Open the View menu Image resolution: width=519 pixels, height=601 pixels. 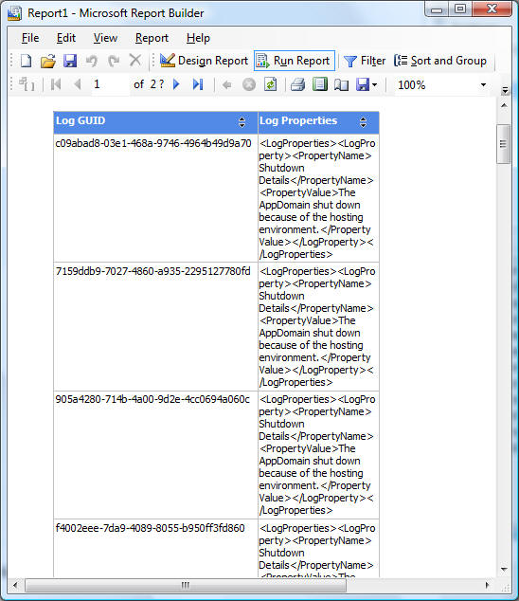pos(105,38)
